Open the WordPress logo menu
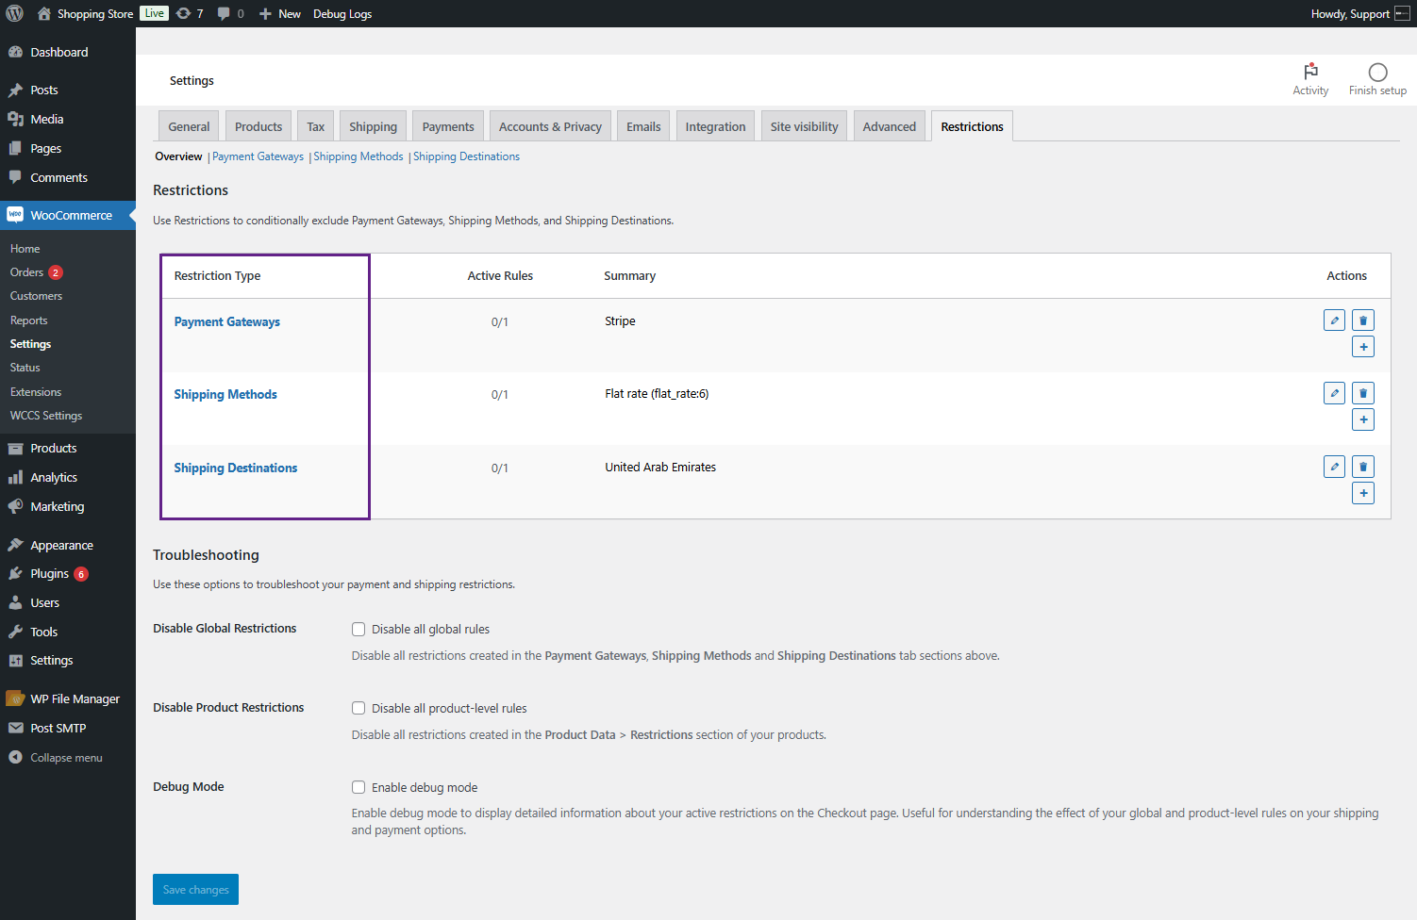This screenshot has width=1417, height=920. (15, 13)
